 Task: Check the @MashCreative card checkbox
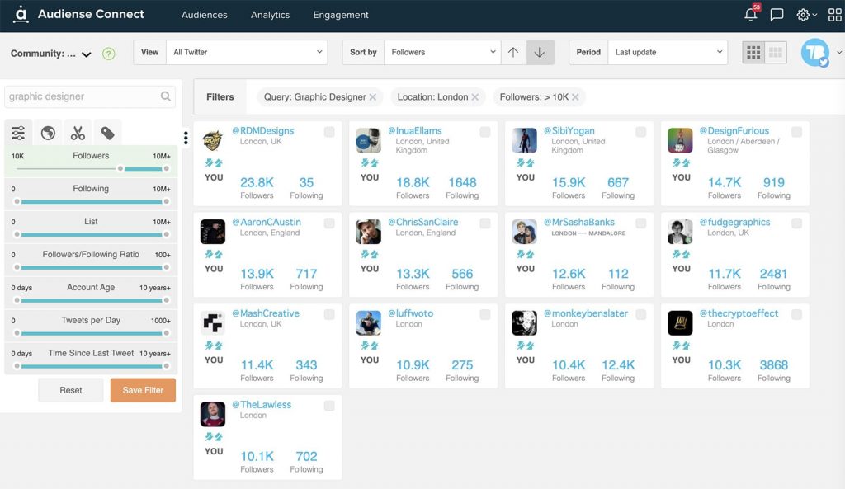[x=329, y=314]
